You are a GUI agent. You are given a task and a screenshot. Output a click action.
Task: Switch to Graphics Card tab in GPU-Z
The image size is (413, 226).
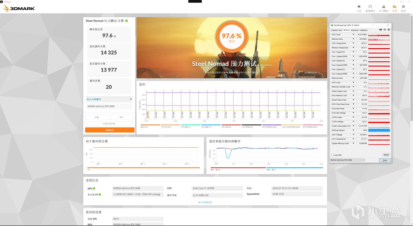(x=337, y=30)
